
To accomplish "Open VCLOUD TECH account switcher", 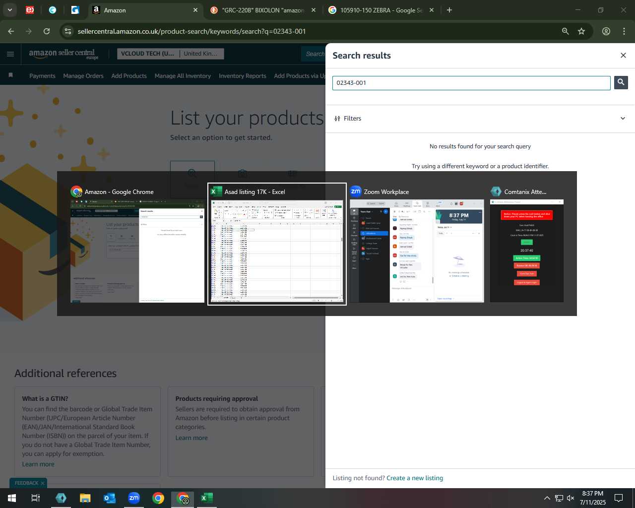I will (x=147, y=54).
